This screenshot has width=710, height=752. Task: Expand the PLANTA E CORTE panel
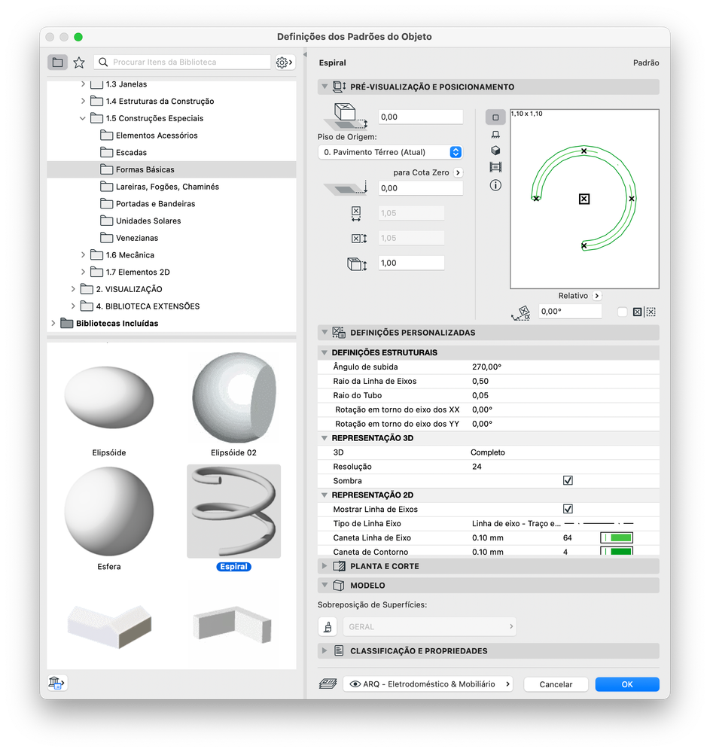tap(325, 566)
